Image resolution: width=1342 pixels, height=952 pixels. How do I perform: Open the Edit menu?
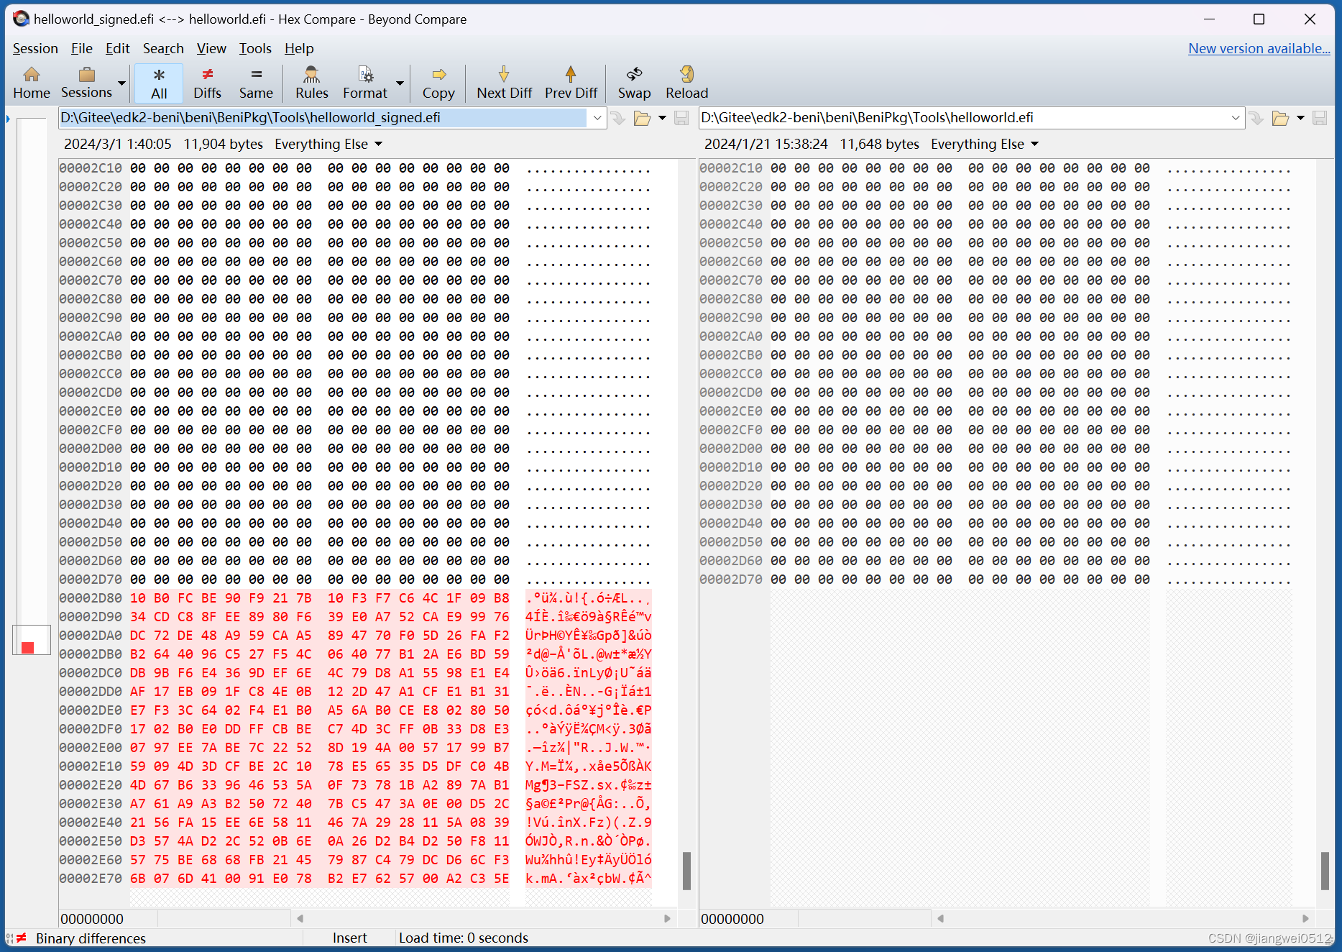coord(117,48)
